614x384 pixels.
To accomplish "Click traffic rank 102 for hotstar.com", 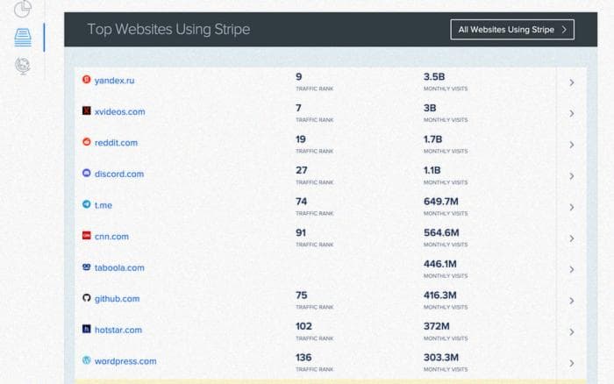I will click(303, 326).
